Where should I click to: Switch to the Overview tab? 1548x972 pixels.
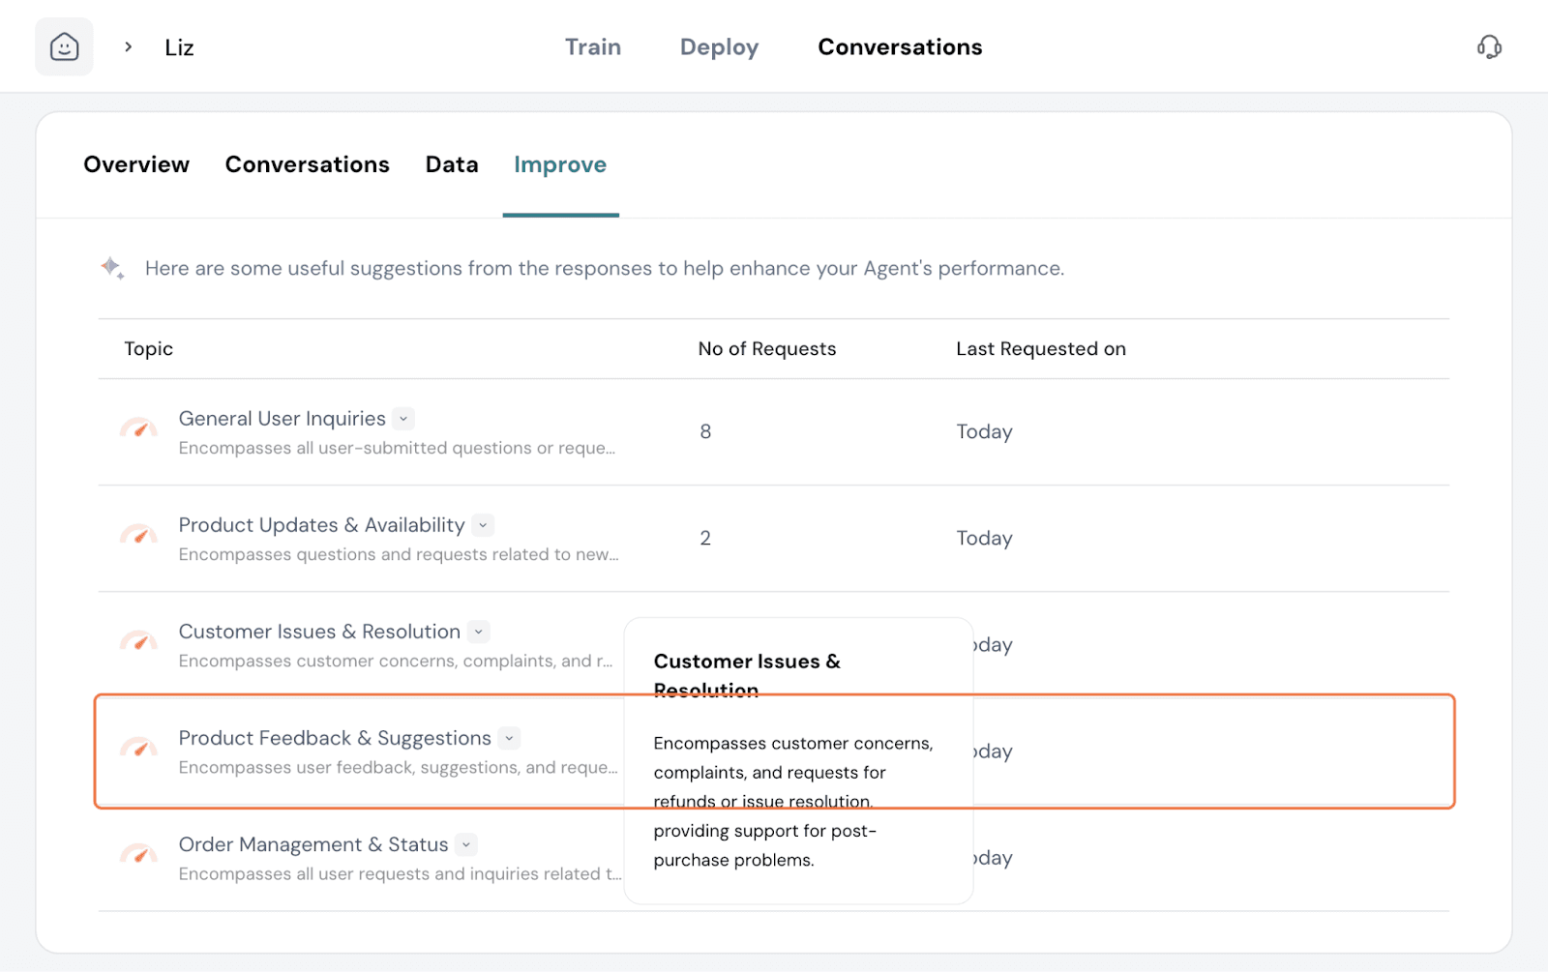coord(136,164)
